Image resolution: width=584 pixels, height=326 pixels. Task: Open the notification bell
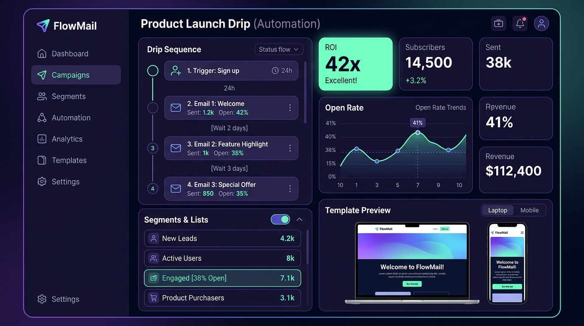(520, 23)
